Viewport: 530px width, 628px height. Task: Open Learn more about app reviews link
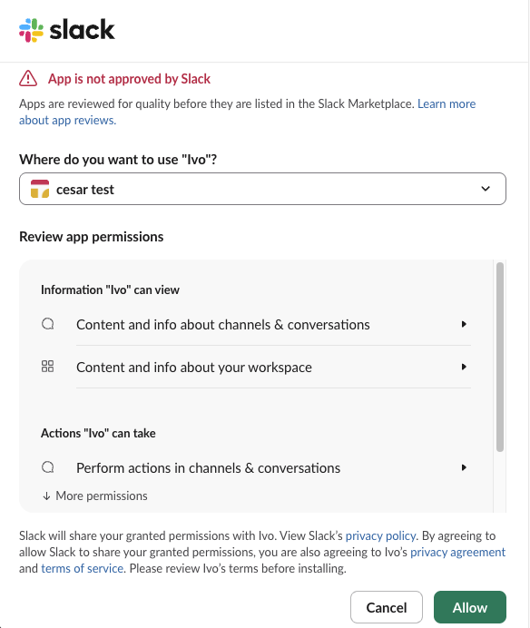[447, 103]
